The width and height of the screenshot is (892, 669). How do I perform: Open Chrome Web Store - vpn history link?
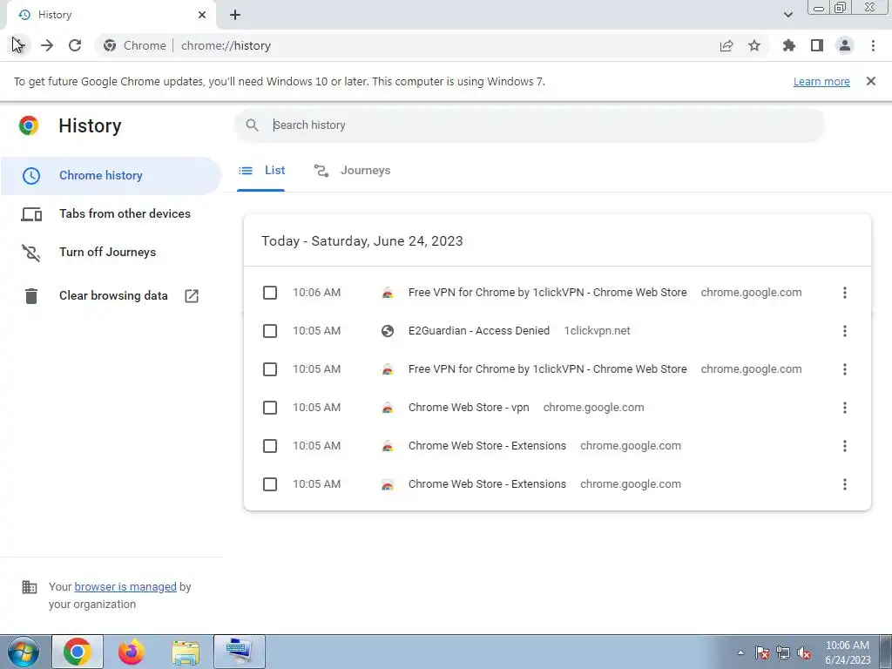click(469, 408)
